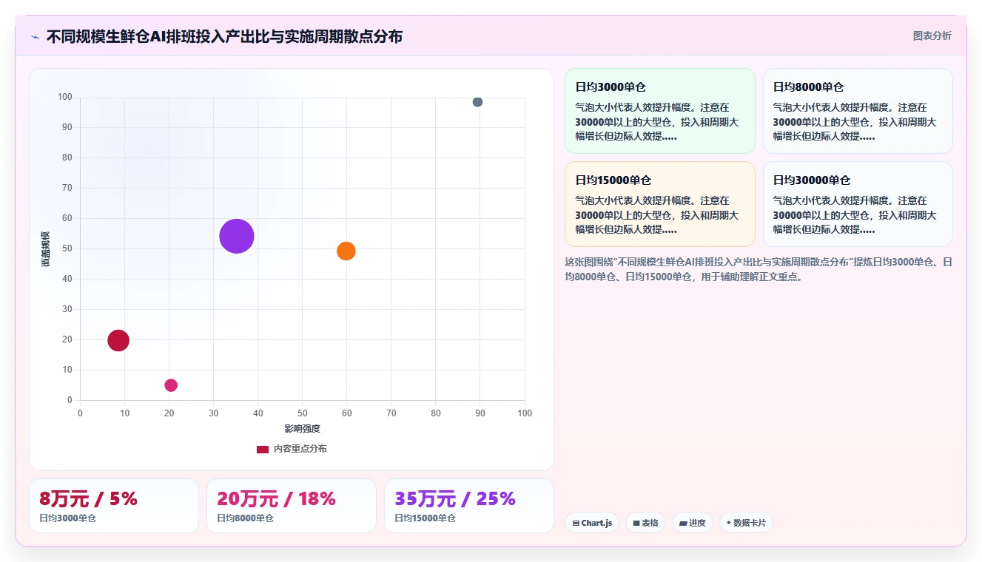Click the 20万元 / 18% stat card
The image size is (982, 562).
pyautogui.click(x=292, y=506)
